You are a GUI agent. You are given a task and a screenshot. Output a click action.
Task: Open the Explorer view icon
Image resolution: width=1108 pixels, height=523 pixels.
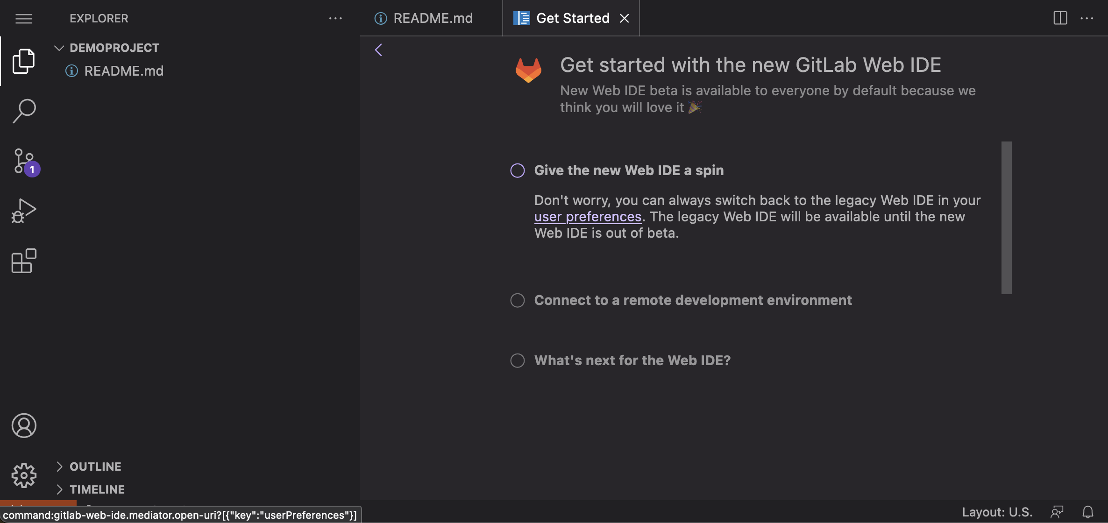pos(23,61)
